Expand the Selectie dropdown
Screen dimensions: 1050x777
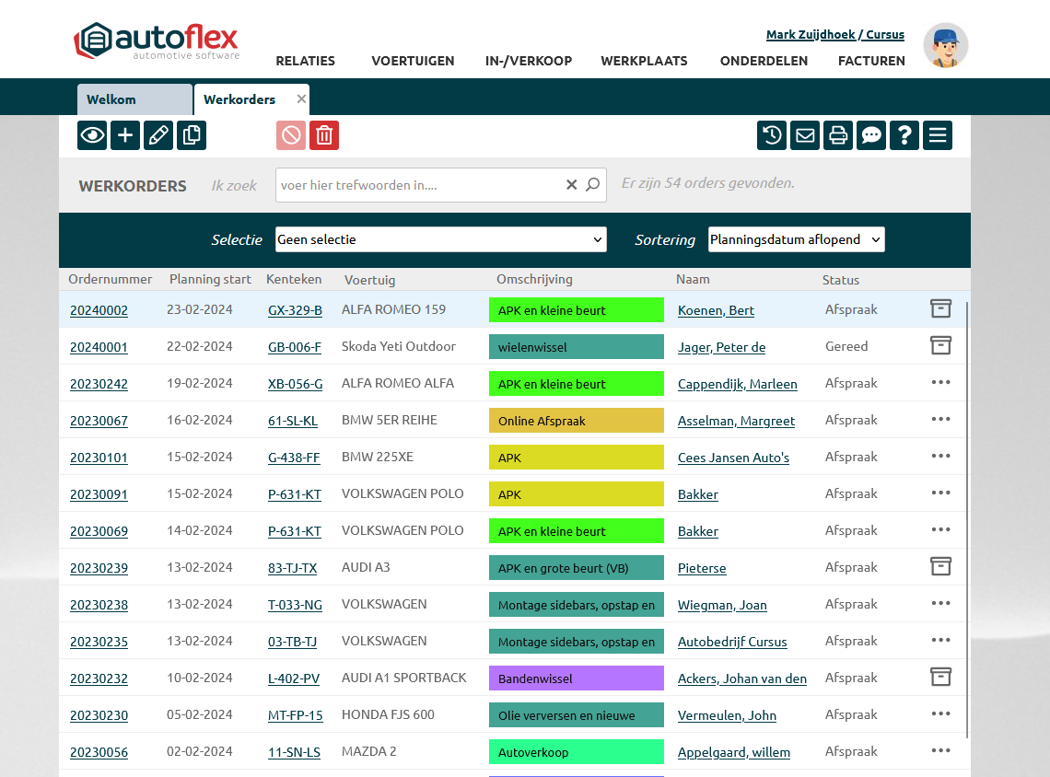pos(441,239)
